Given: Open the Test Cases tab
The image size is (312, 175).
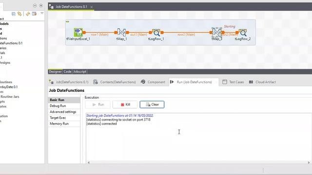Looking at the screenshot, I should [x=233, y=82].
